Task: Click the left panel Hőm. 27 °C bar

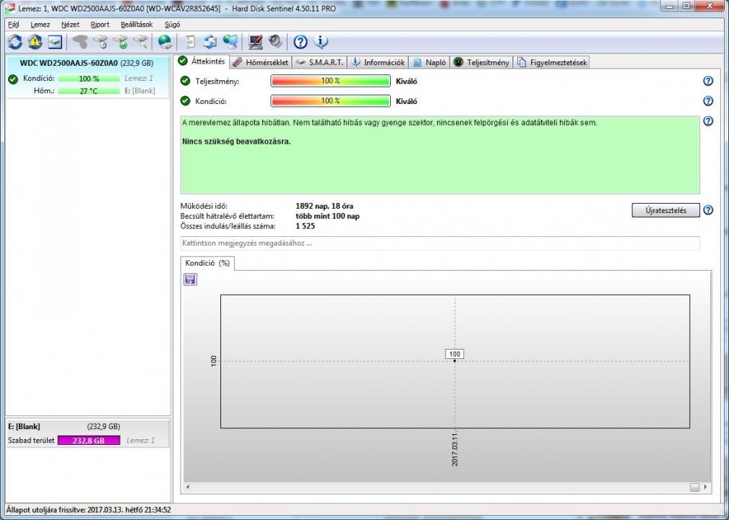Action: 89,90
